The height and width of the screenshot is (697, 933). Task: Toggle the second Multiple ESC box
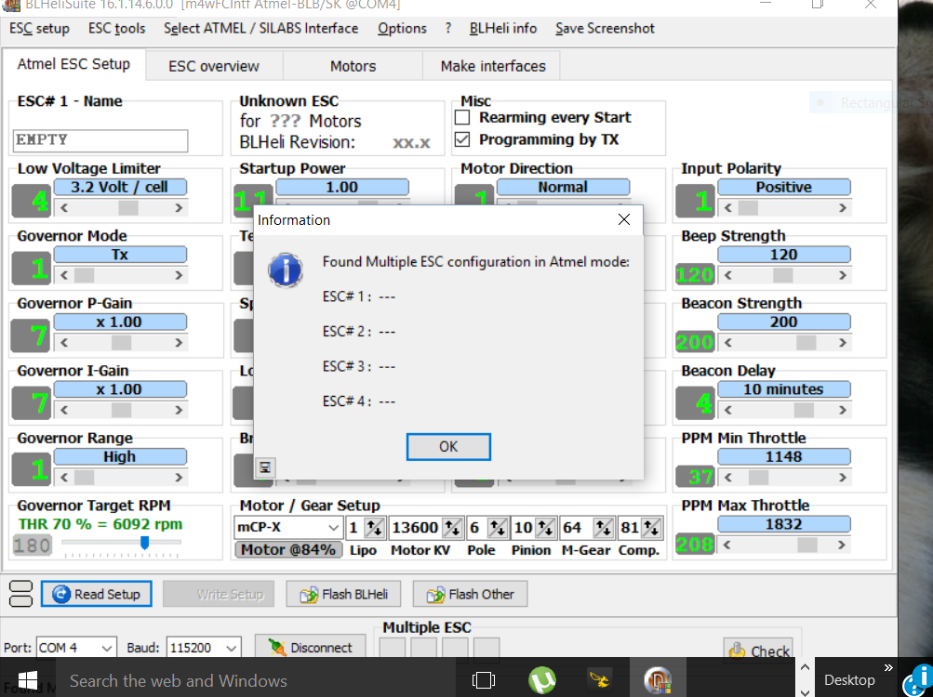pyautogui.click(x=423, y=647)
